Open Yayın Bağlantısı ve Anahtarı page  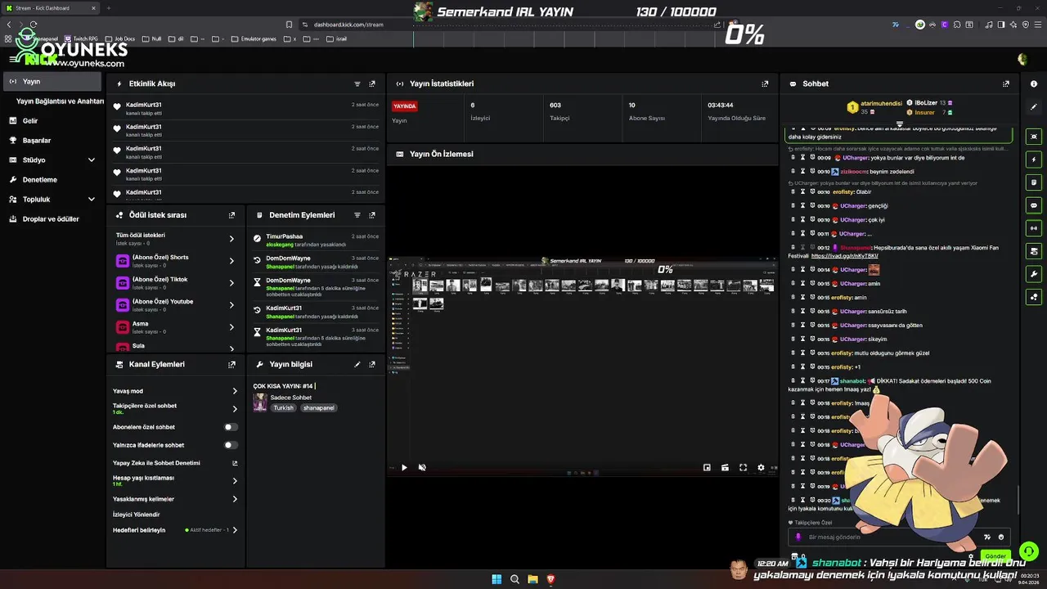click(60, 101)
